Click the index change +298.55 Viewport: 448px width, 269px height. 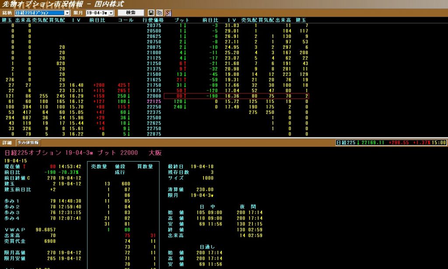[x=399, y=143]
